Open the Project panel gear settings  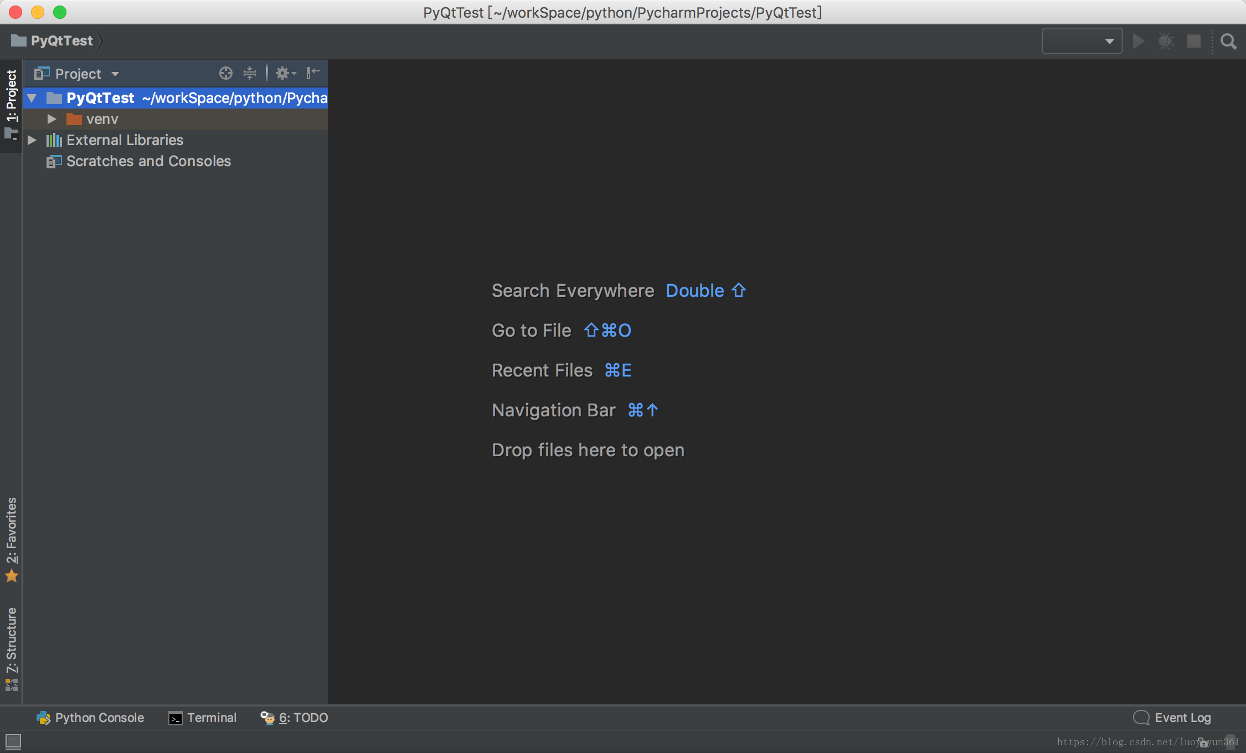[286, 73]
